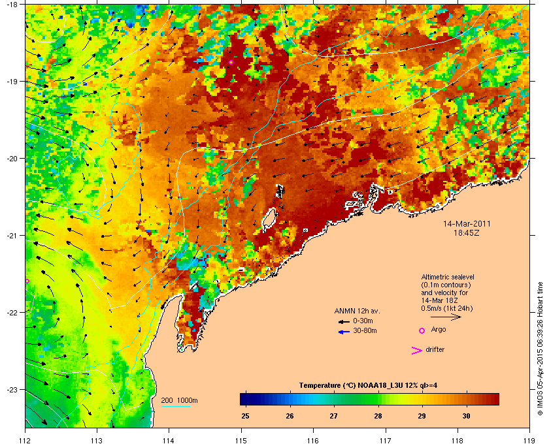Click the longitude axis label 112

click(25, 440)
